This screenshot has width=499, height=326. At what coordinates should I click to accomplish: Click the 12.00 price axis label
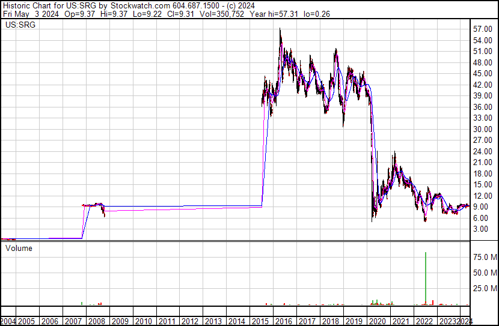click(483, 196)
